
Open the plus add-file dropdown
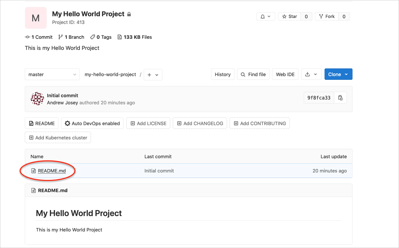coord(153,75)
